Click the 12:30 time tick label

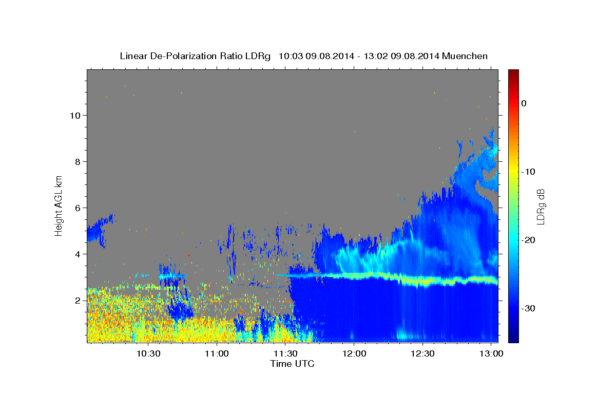coord(422,354)
